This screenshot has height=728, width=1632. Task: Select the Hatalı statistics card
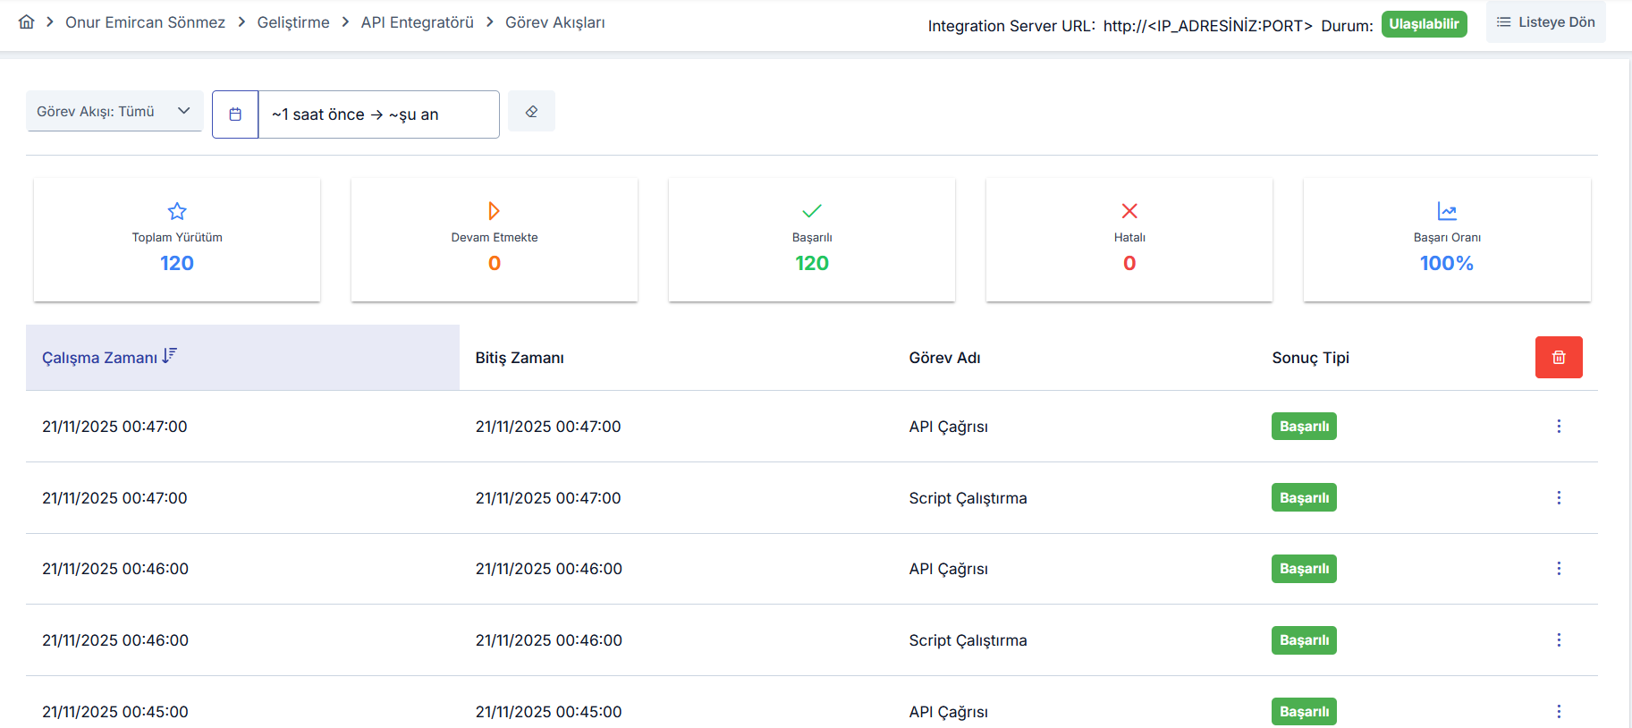tap(1129, 240)
